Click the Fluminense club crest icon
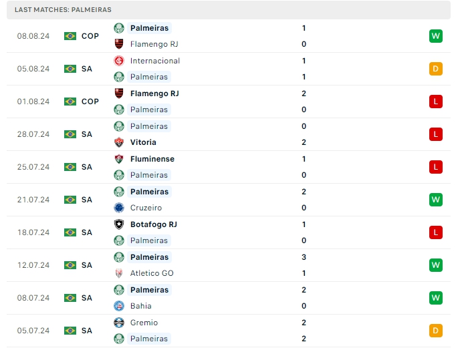Screen dimensions: 458x350 click(x=119, y=159)
